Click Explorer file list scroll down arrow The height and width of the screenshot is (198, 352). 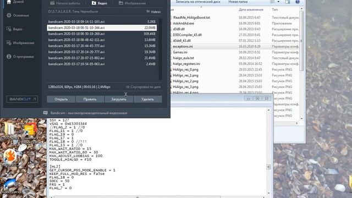[301, 119]
